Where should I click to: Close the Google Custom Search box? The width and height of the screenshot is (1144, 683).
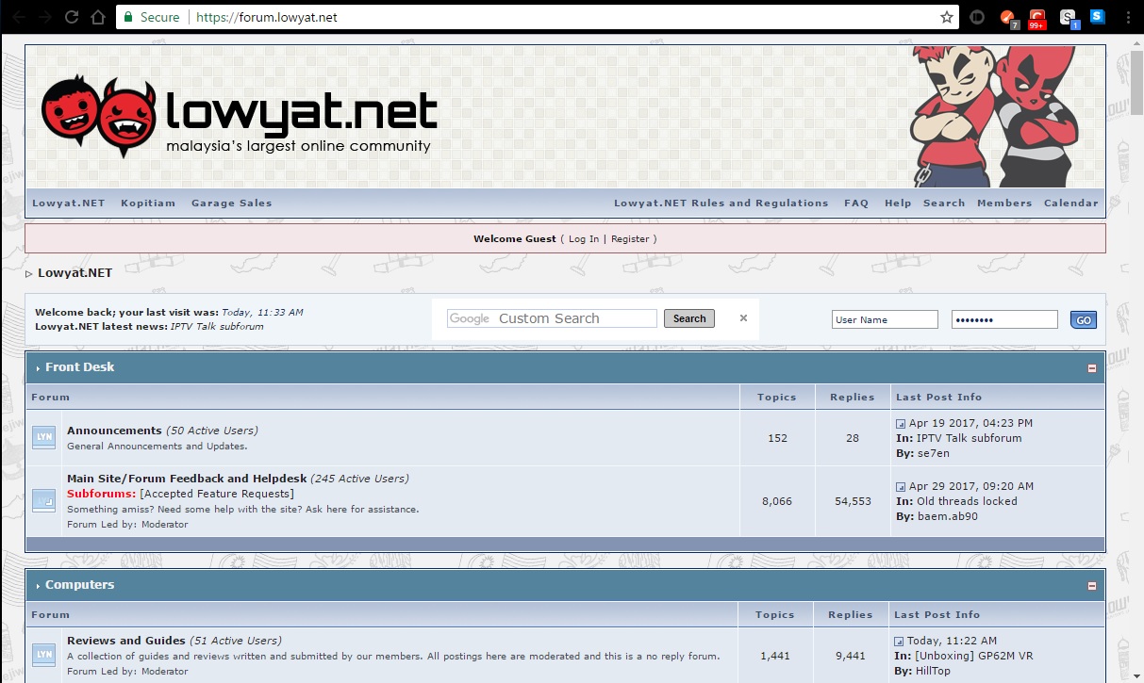click(743, 318)
